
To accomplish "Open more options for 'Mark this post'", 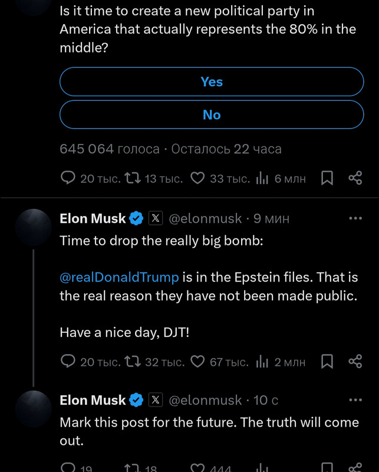I will (355, 400).
